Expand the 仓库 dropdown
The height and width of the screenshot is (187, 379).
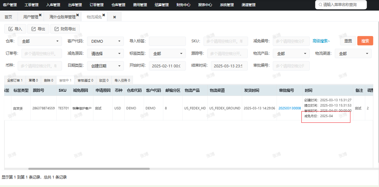pyautogui.click(x=40, y=41)
